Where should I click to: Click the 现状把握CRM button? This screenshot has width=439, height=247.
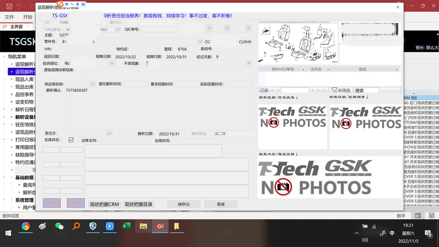point(104,204)
